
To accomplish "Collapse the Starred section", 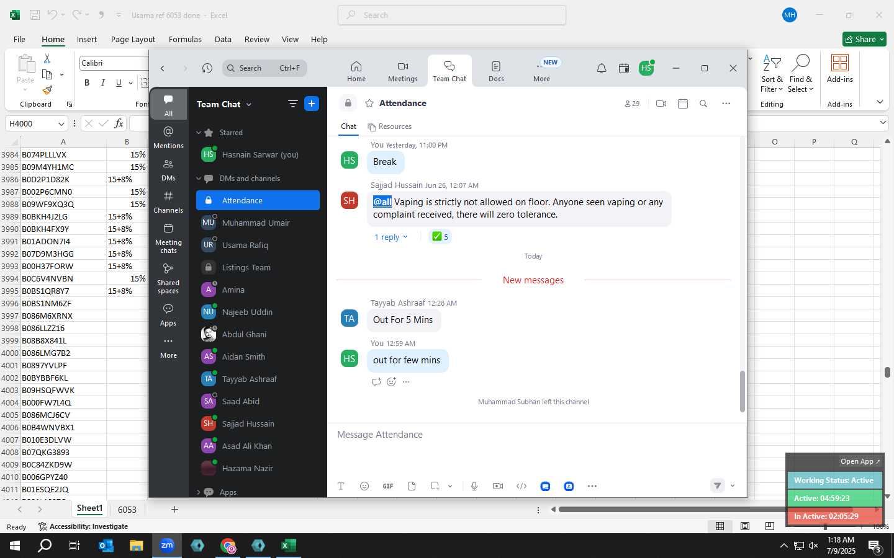I will point(199,133).
